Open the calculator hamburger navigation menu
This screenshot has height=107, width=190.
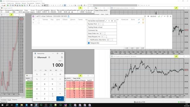[x=35, y=57]
